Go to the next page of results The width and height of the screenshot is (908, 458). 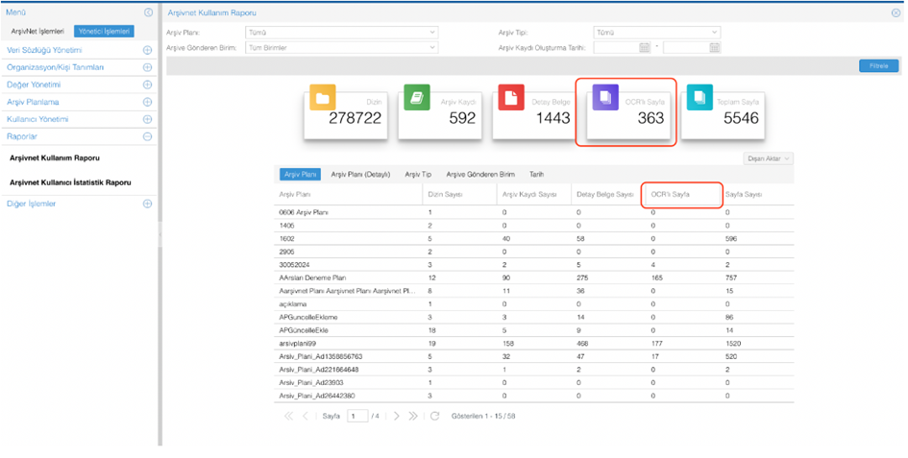(x=396, y=417)
